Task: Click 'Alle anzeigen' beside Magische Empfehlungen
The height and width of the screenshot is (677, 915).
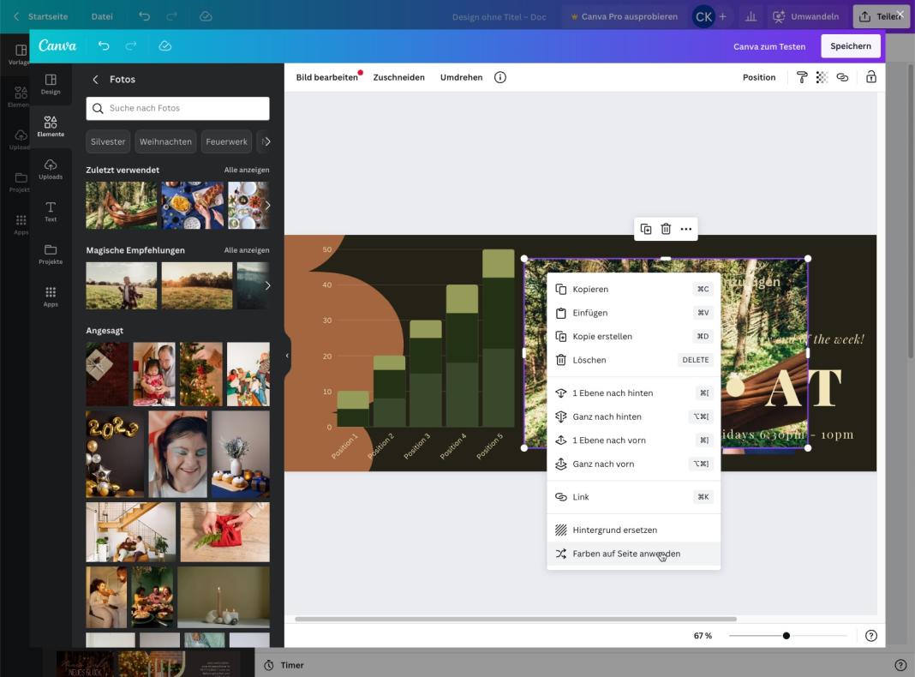Action: click(247, 250)
